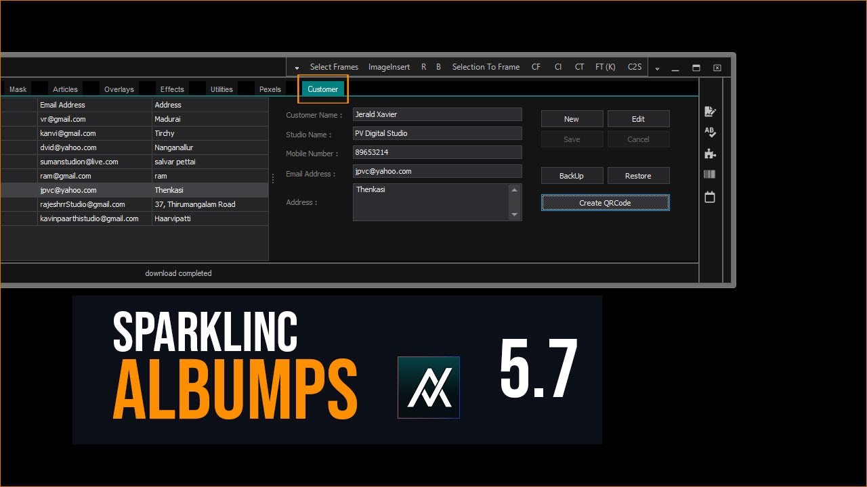Image resolution: width=867 pixels, height=487 pixels.
Task: Select the vr@gmail.com row
Action: coord(134,119)
